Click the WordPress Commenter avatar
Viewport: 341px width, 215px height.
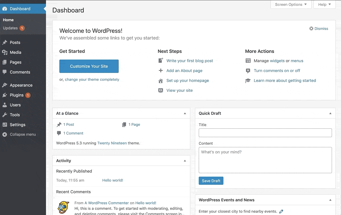(x=63, y=207)
